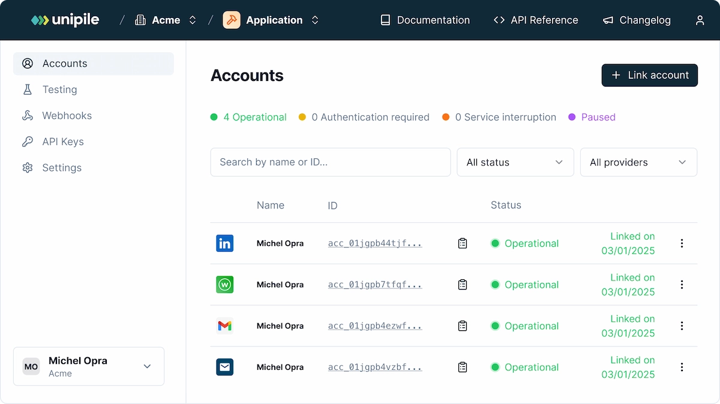Click the LinkedIn account icon
720x404 pixels.
pyautogui.click(x=224, y=243)
